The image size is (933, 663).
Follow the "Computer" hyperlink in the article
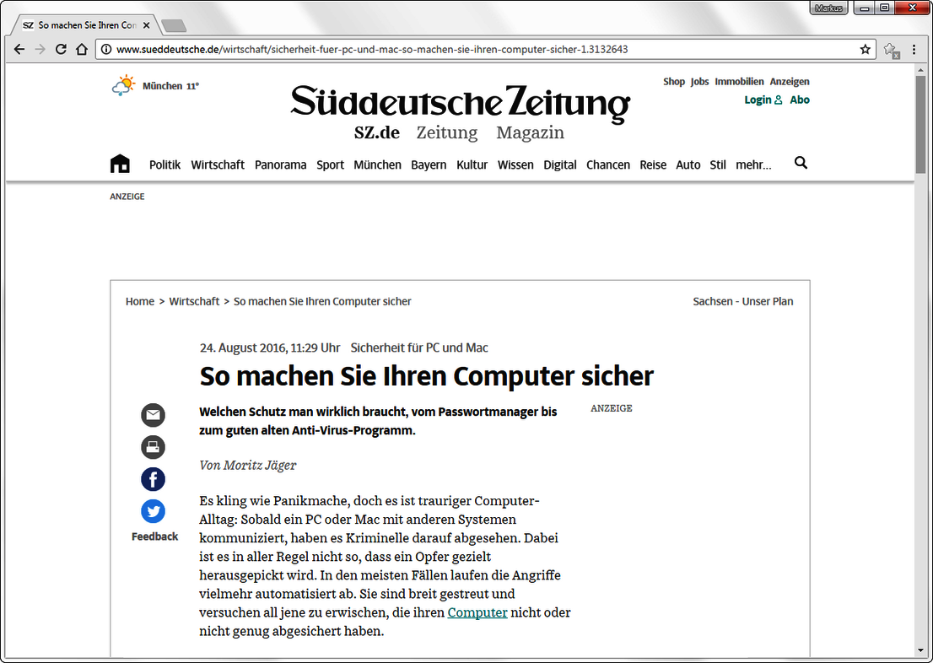pos(477,612)
